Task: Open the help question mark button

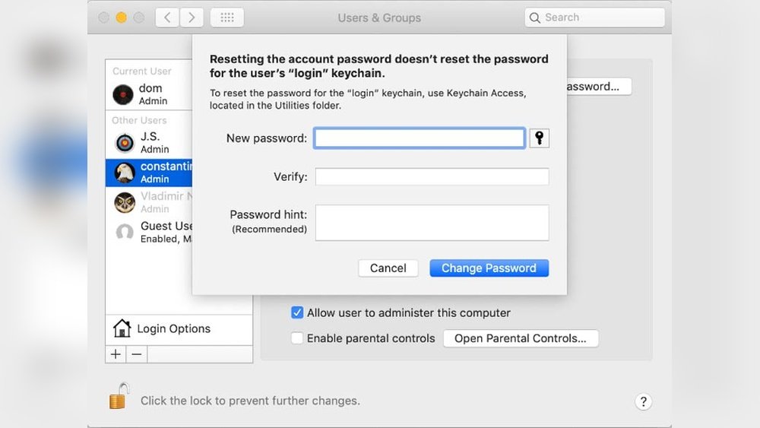Action: (x=642, y=401)
